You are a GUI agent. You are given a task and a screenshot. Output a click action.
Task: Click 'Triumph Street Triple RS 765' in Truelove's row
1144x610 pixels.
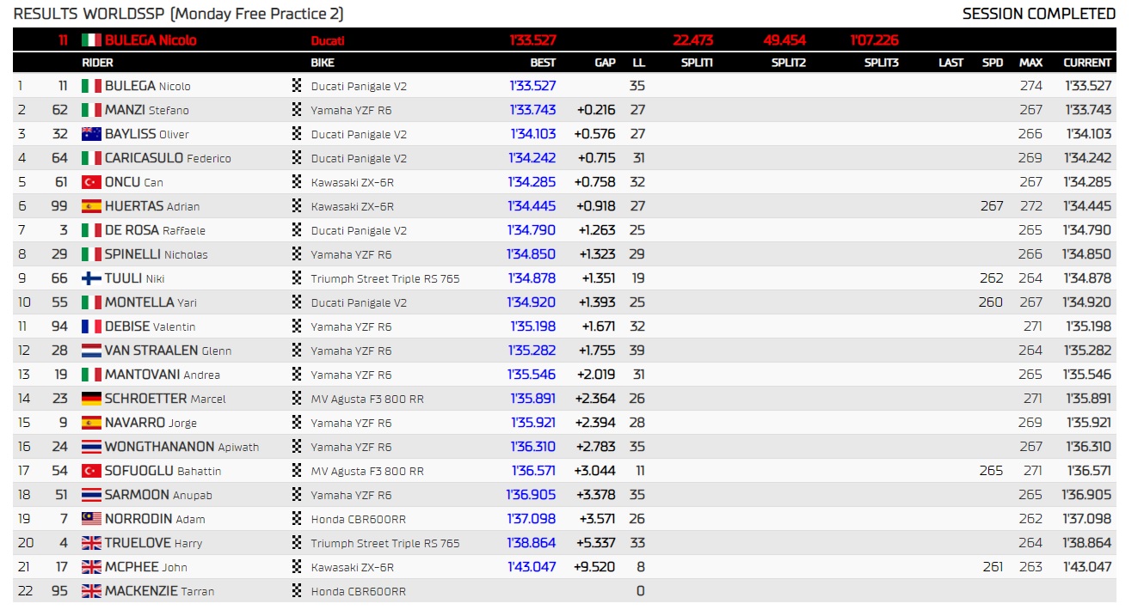[x=385, y=543]
